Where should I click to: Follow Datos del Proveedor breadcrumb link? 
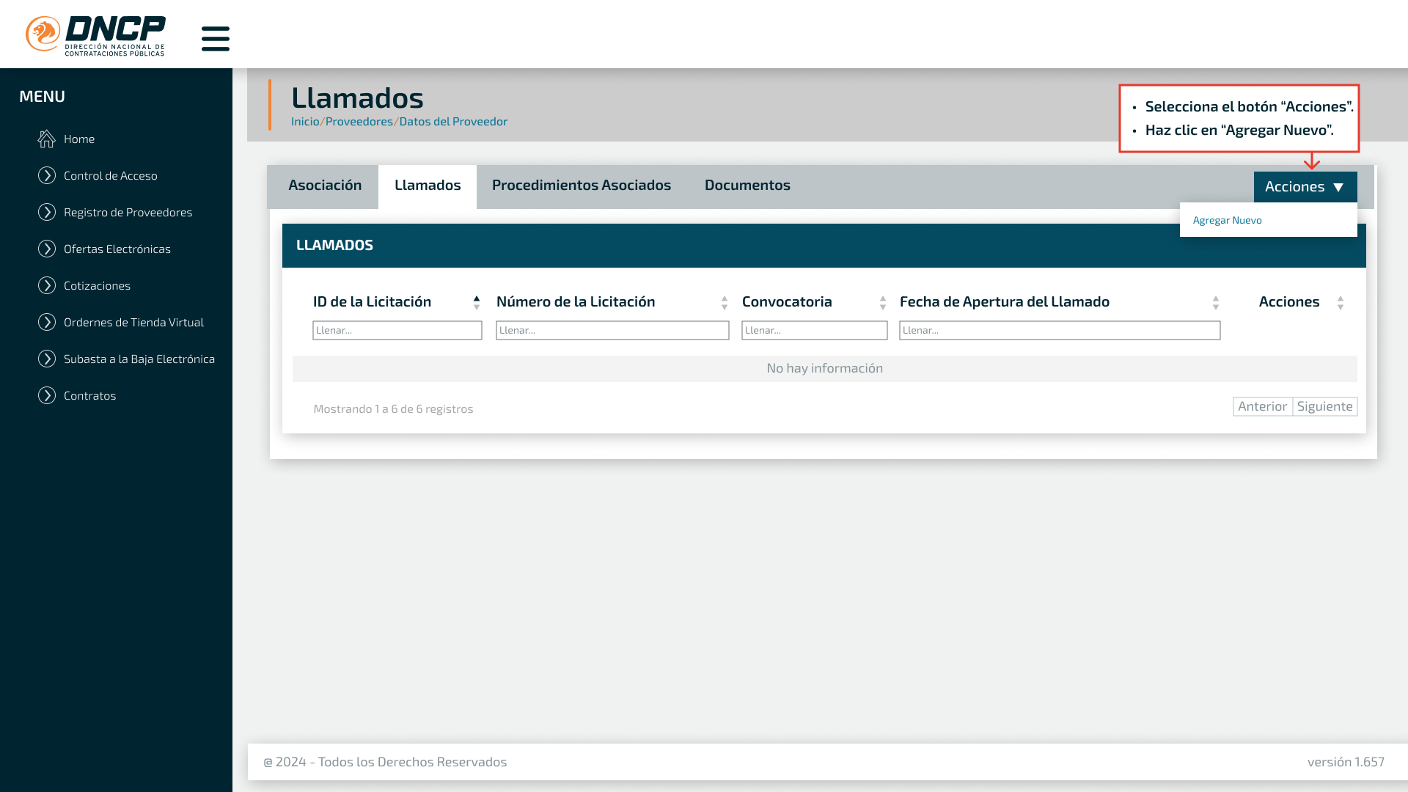[x=453, y=122]
